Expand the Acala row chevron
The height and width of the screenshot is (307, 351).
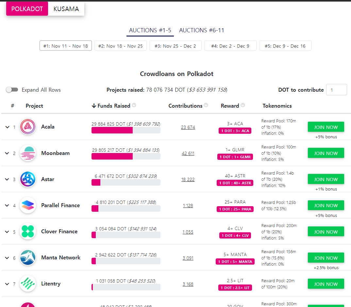pos(8,127)
